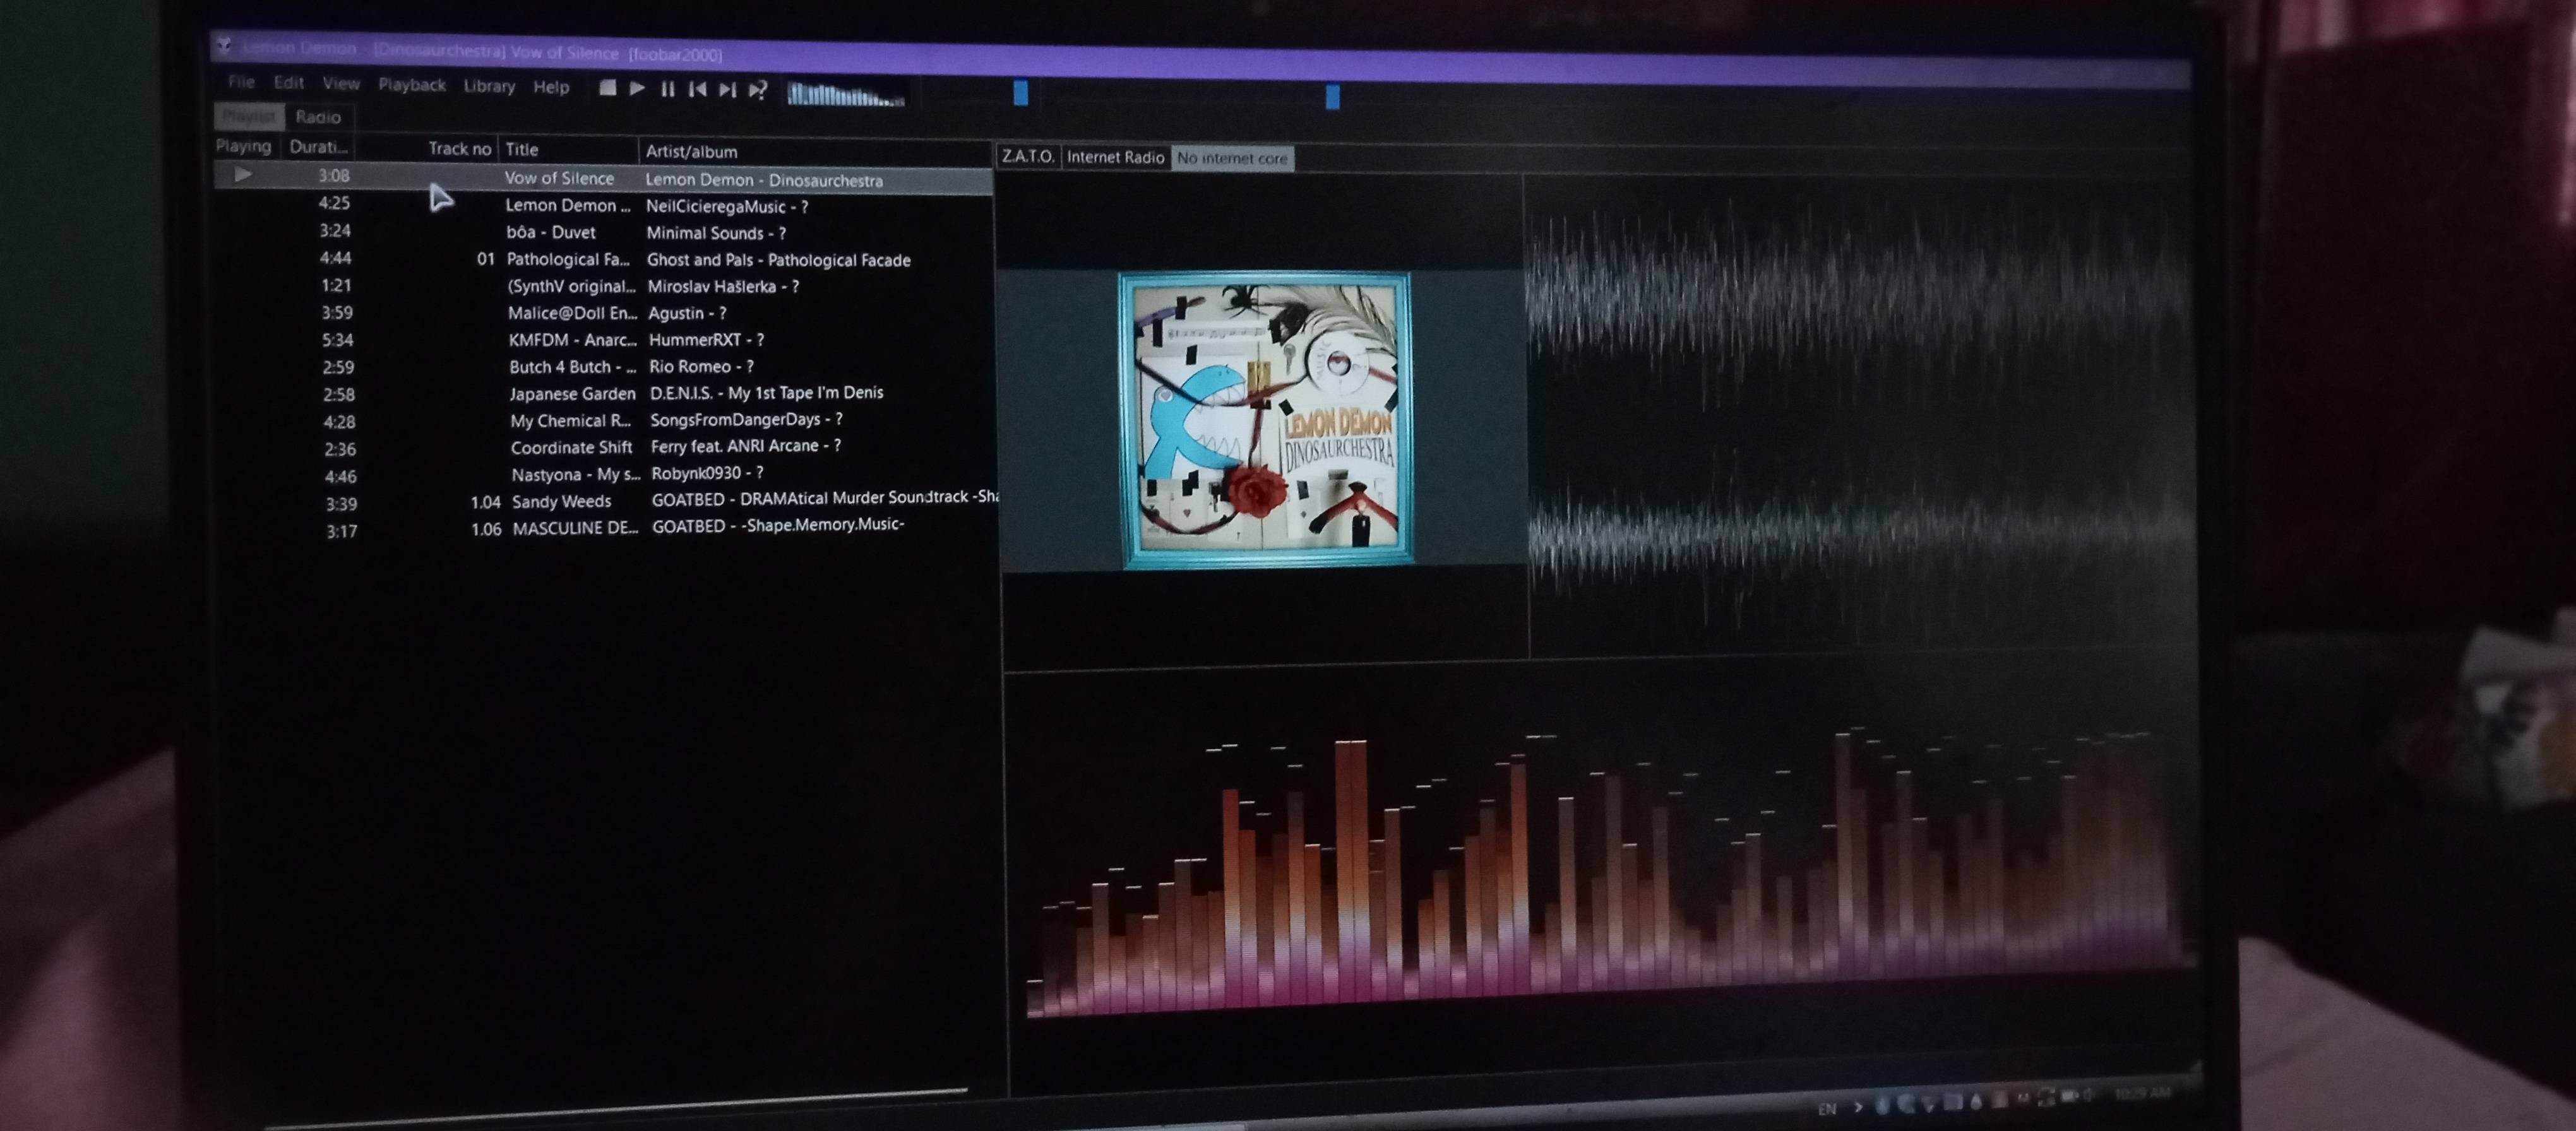
Task: Select the 'MASCULINE DE...' track
Action: tap(576, 529)
